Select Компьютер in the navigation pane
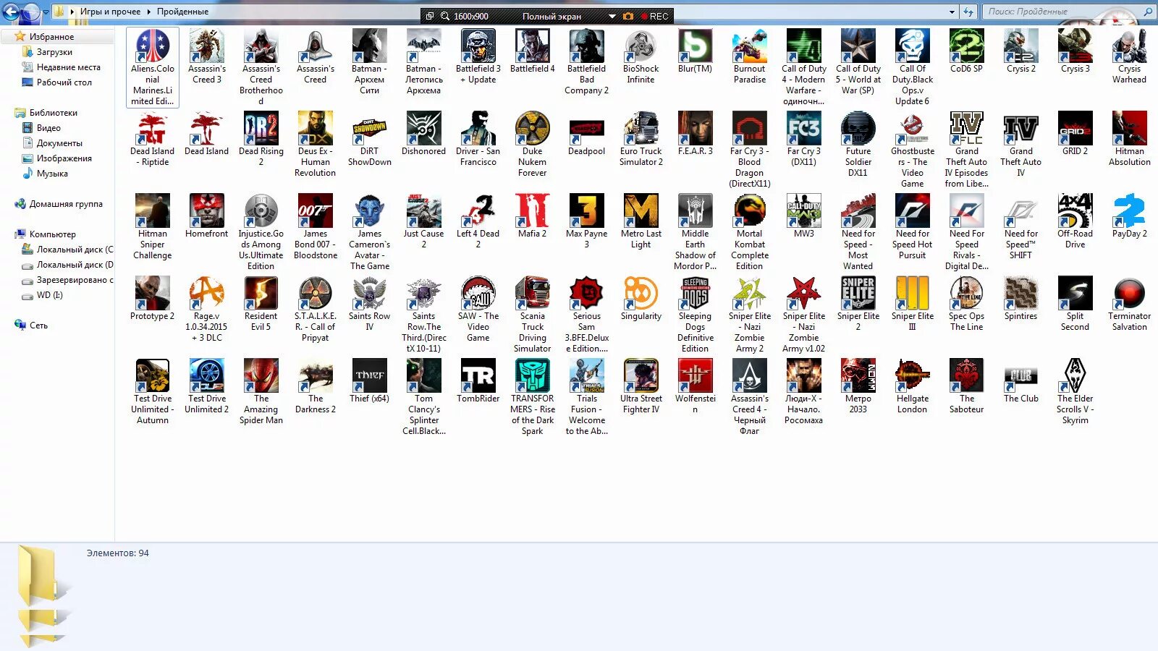Screen dimensions: 1158x651 [52, 234]
